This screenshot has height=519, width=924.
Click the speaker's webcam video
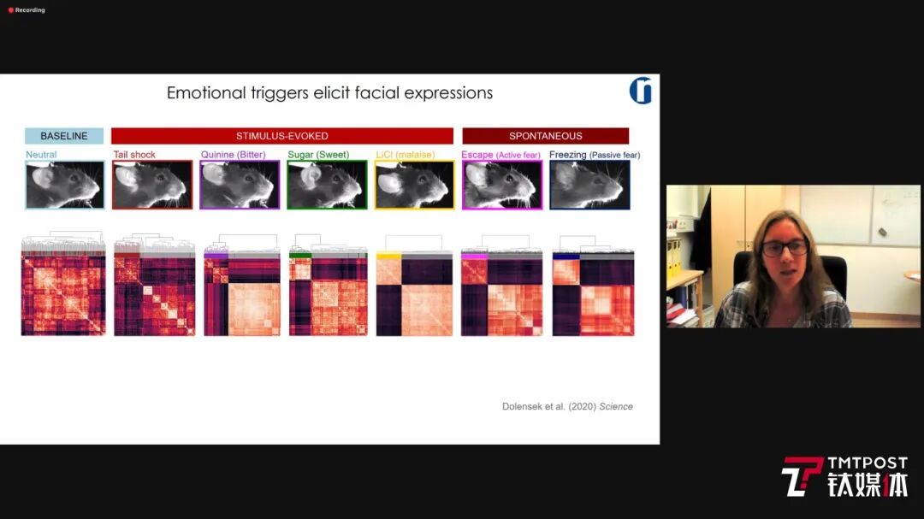(793, 257)
